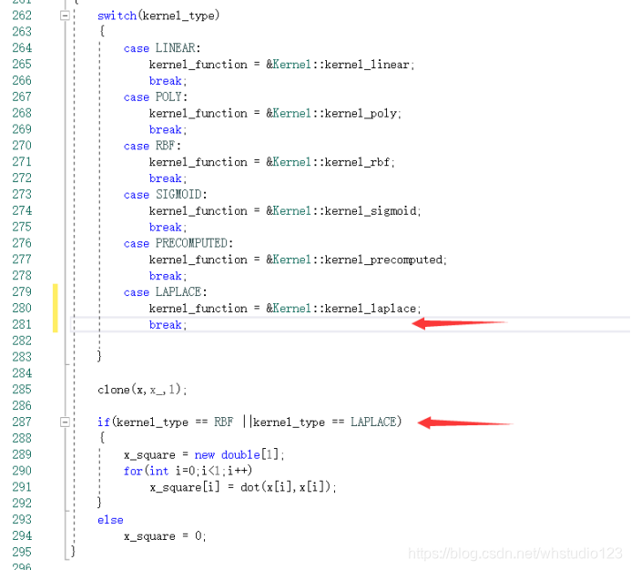Click 'dot(x[i], x[i])' on line 291

click(285, 487)
